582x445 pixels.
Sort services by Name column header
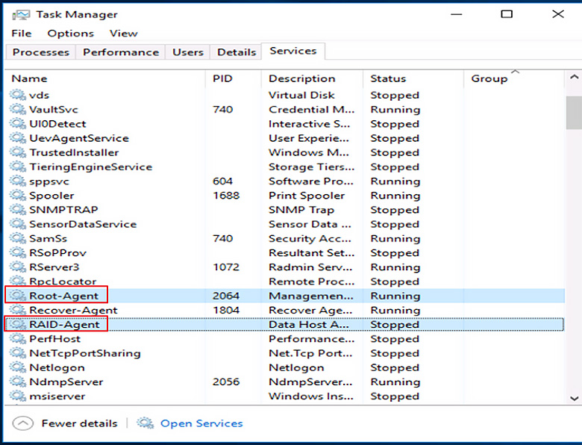pyautogui.click(x=105, y=78)
